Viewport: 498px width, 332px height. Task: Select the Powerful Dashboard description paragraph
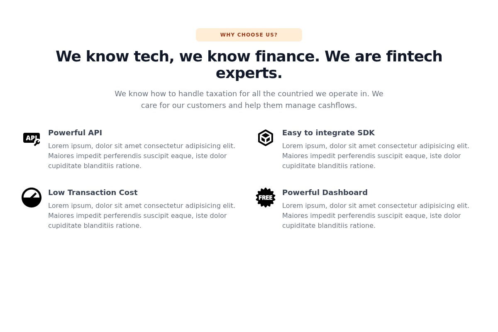pos(376,215)
